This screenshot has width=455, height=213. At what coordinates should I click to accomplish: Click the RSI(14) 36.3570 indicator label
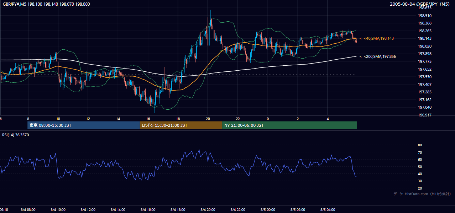(x=16, y=135)
